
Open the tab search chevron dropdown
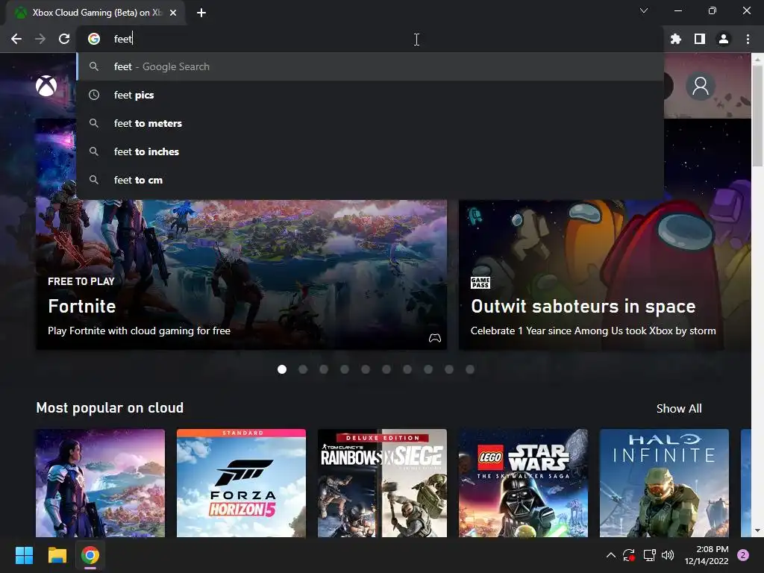(644, 10)
